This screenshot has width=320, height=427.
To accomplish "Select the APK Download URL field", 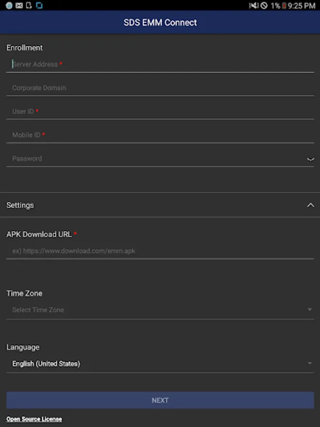I will point(160,251).
